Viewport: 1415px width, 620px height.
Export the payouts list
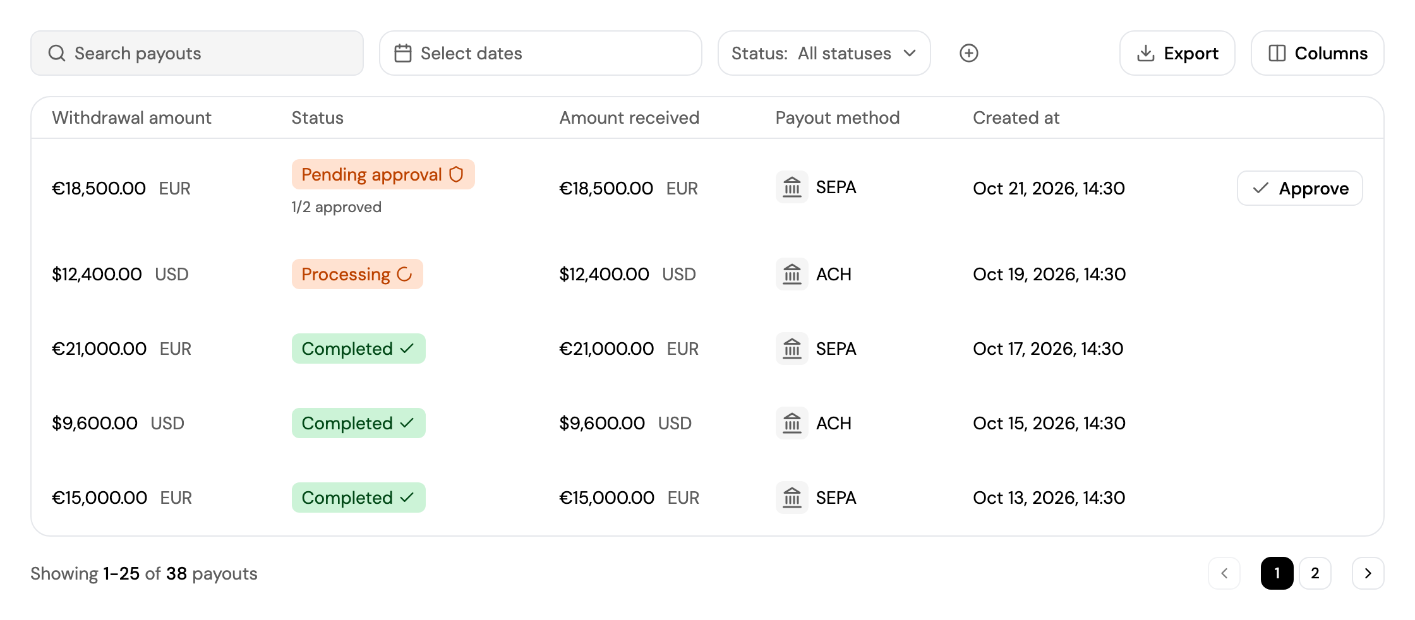coord(1177,53)
